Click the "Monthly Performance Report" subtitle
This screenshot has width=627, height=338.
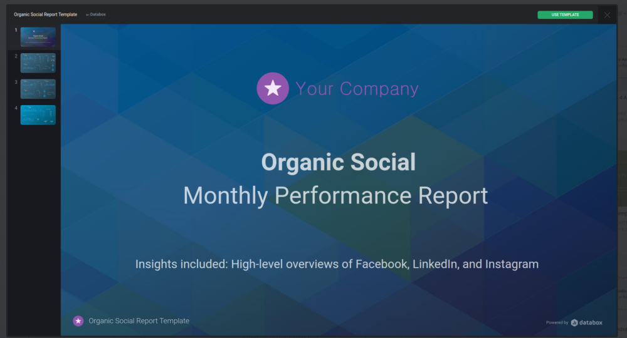pyautogui.click(x=335, y=196)
